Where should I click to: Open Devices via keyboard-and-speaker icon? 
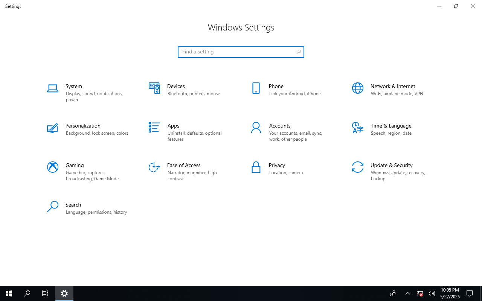pyautogui.click(x=154, y=88)
